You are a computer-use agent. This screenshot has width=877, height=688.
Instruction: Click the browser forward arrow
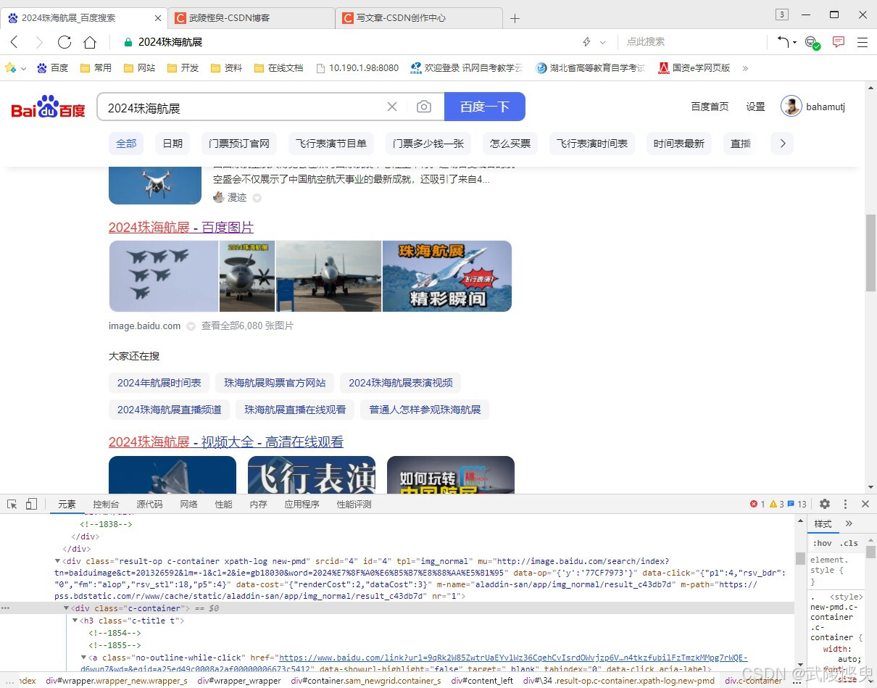pos(39,42)
